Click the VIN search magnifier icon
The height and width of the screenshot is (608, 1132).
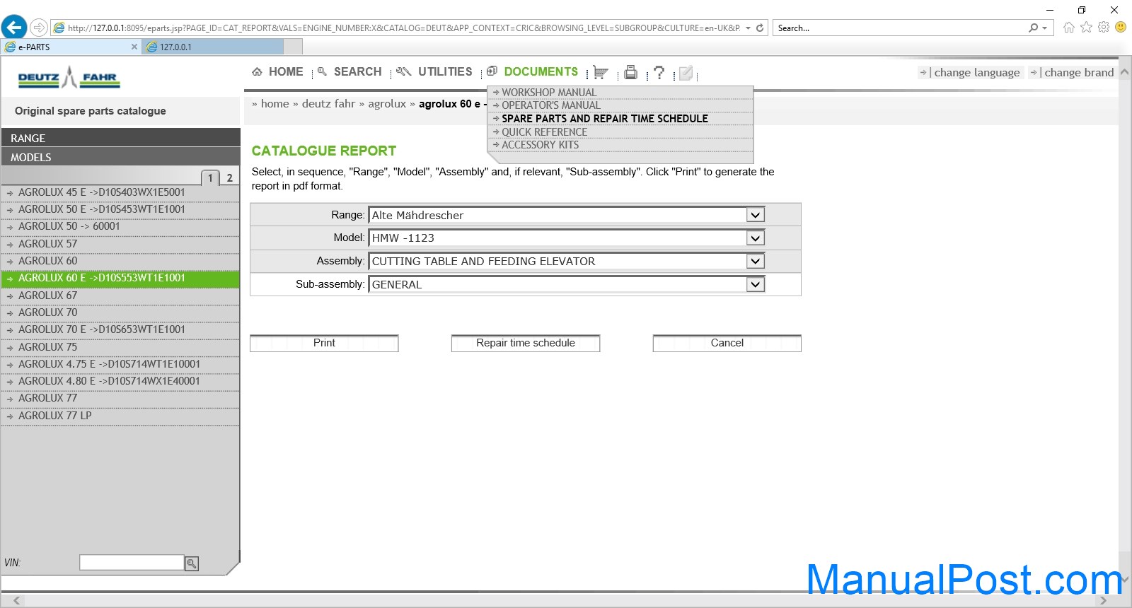tap(192, 563)
